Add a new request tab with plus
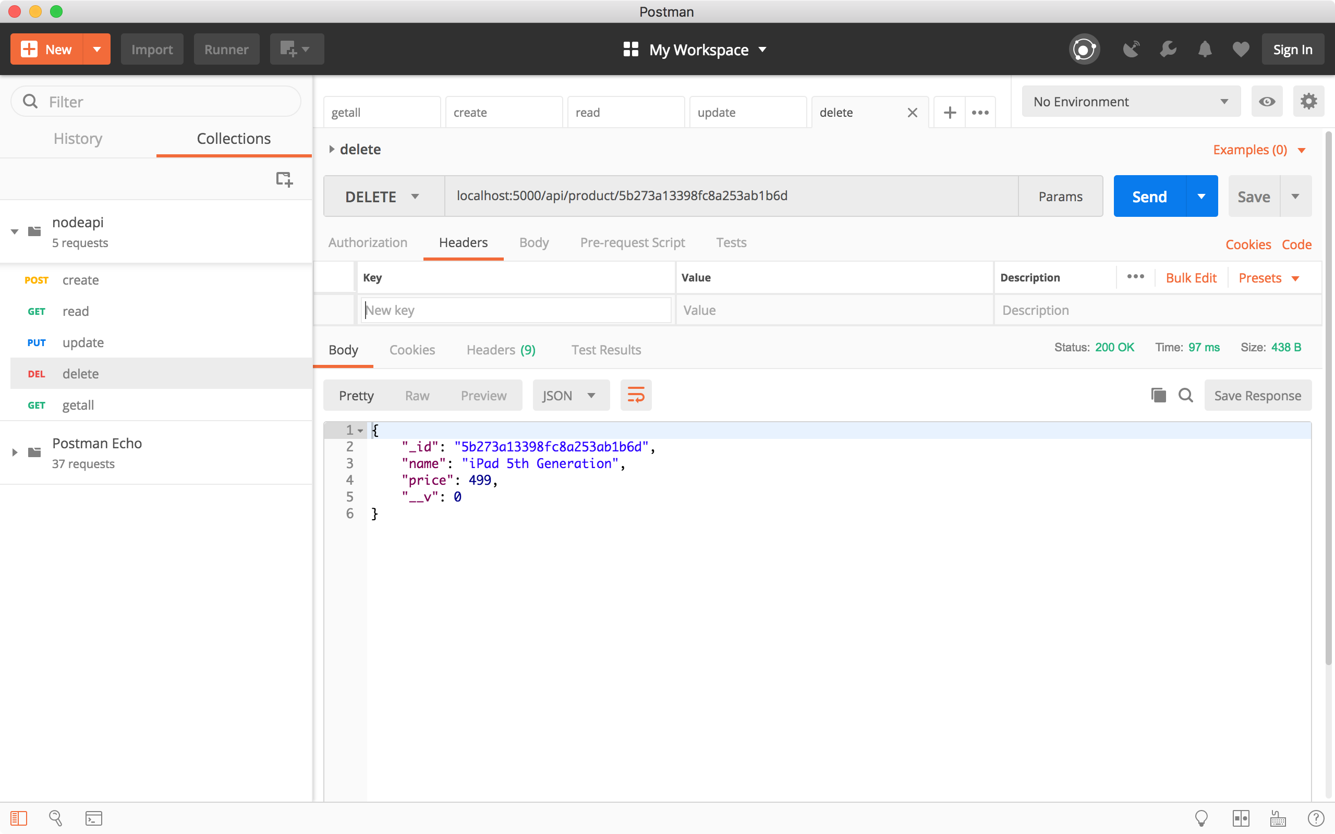This screenshot has width=1335, height=834. click(950, 113)
